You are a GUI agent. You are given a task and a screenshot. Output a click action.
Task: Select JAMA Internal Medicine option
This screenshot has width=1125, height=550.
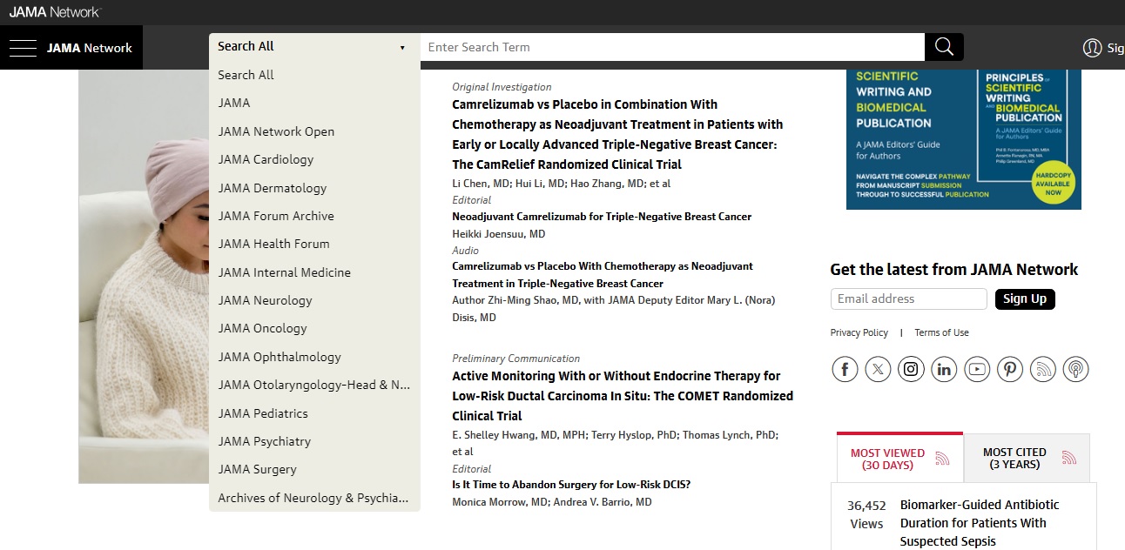[x=314, y=272]
